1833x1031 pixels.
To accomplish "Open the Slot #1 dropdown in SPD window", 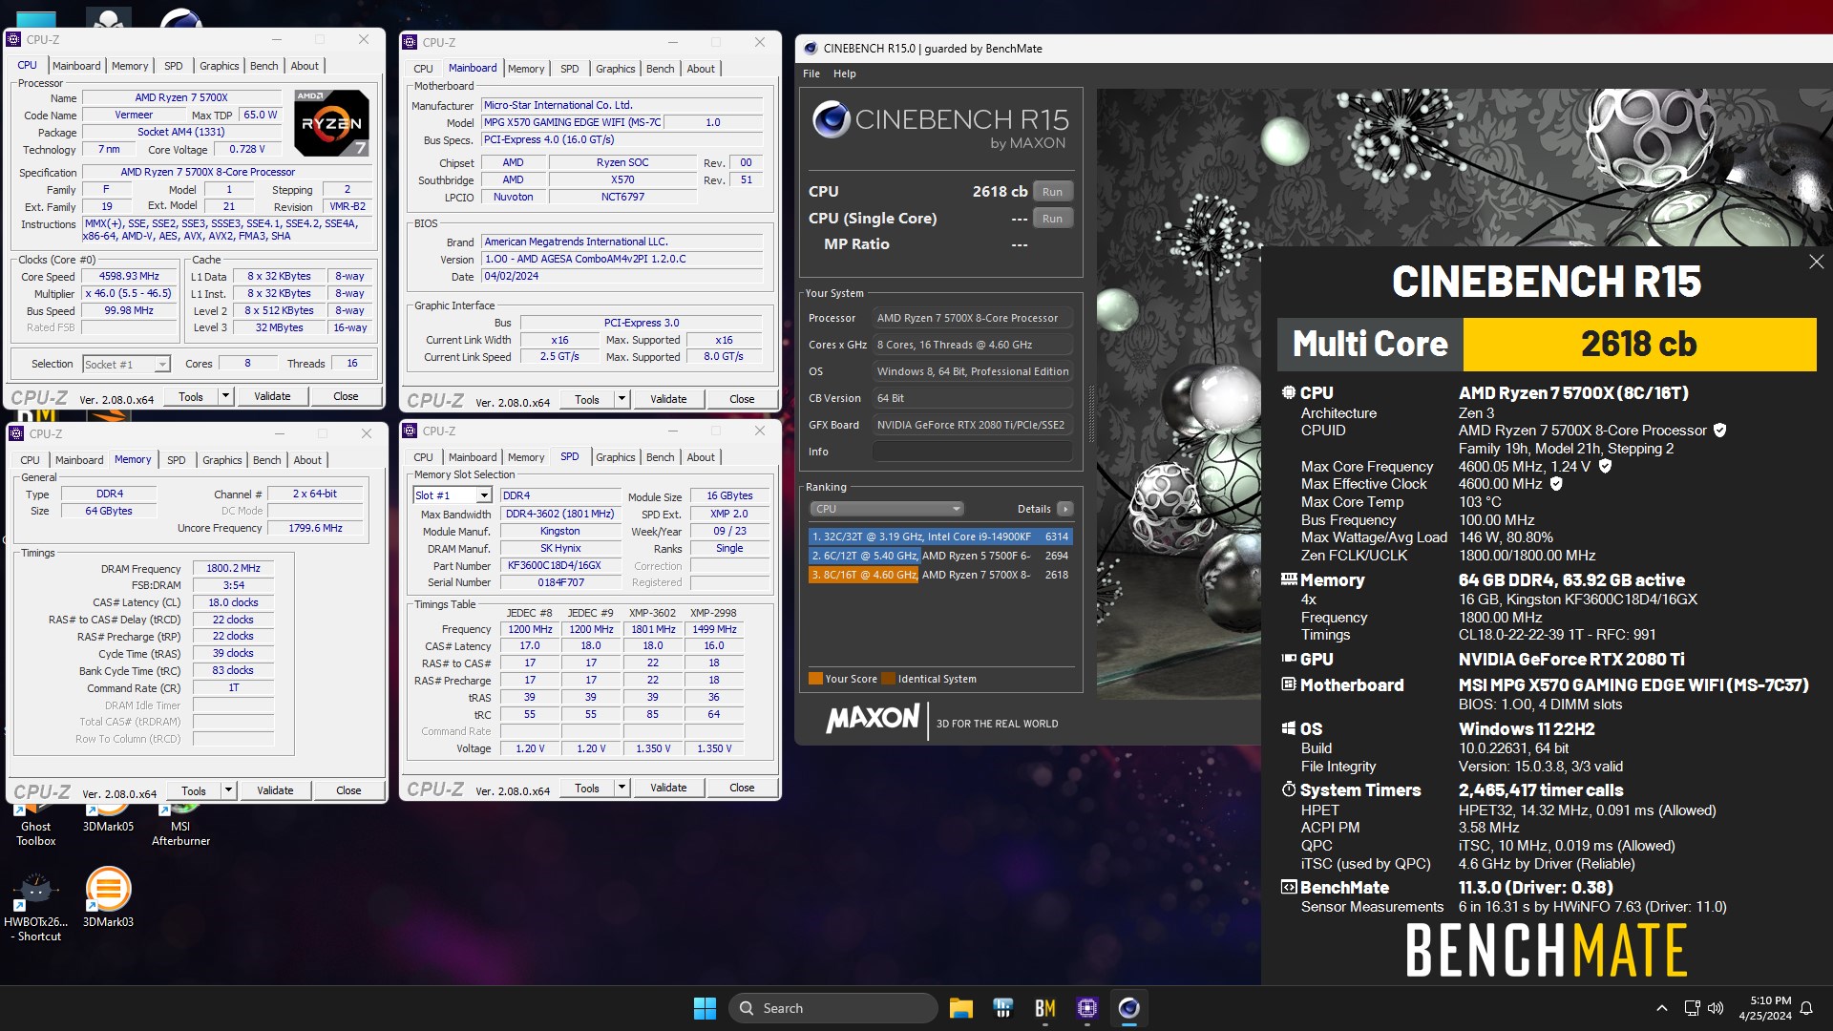I will tap(453, 495).
